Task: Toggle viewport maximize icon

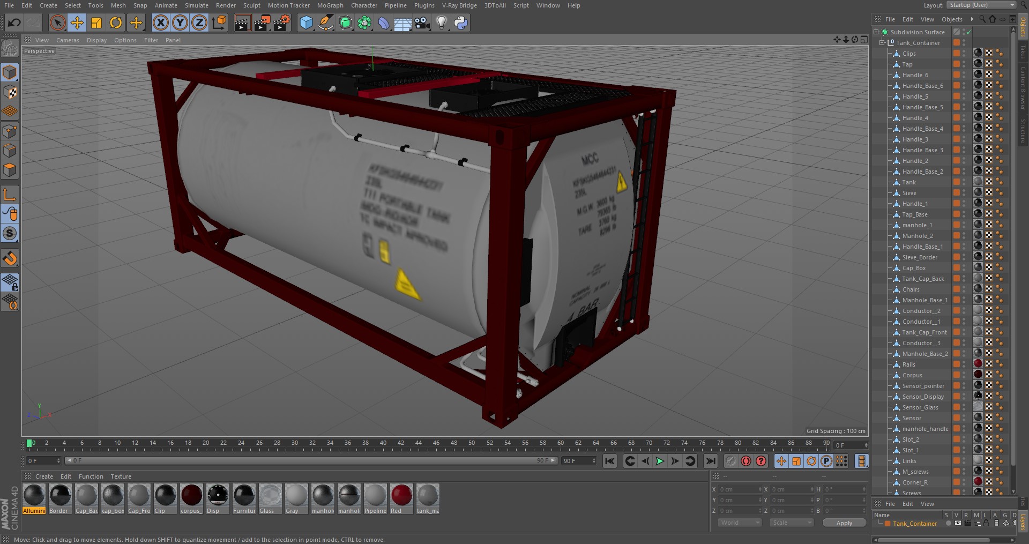Action: [x=864, y=40]
